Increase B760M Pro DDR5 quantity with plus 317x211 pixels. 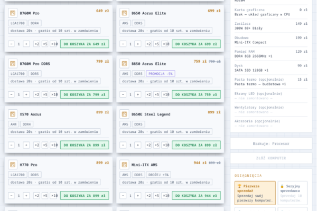26,94
